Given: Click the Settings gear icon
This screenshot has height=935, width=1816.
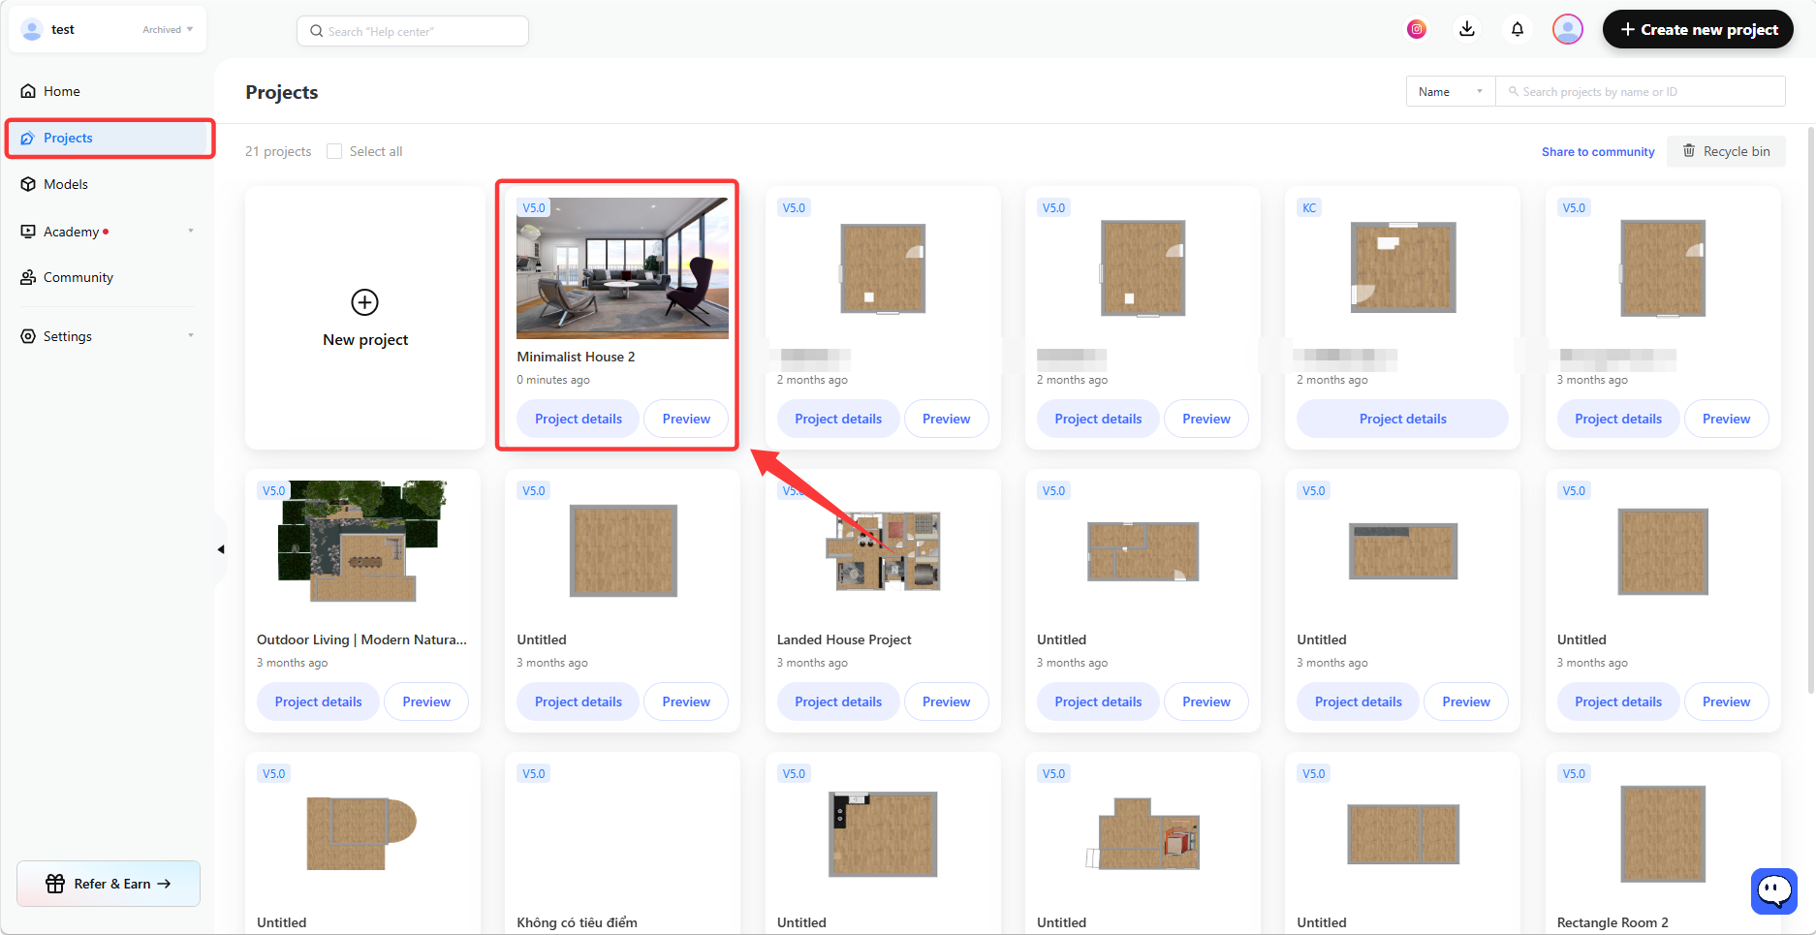Looking at the screenshot, I should [x=28, y=336].
